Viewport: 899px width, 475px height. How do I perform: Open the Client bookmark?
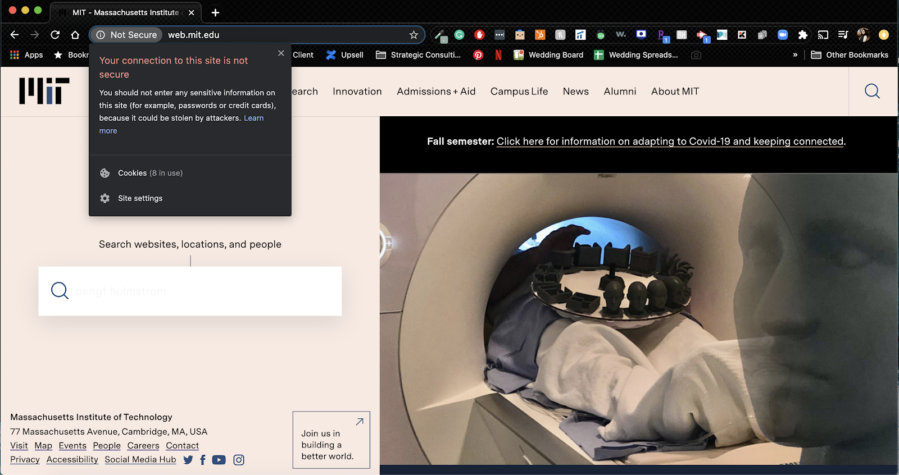click(x=303, y=55)
